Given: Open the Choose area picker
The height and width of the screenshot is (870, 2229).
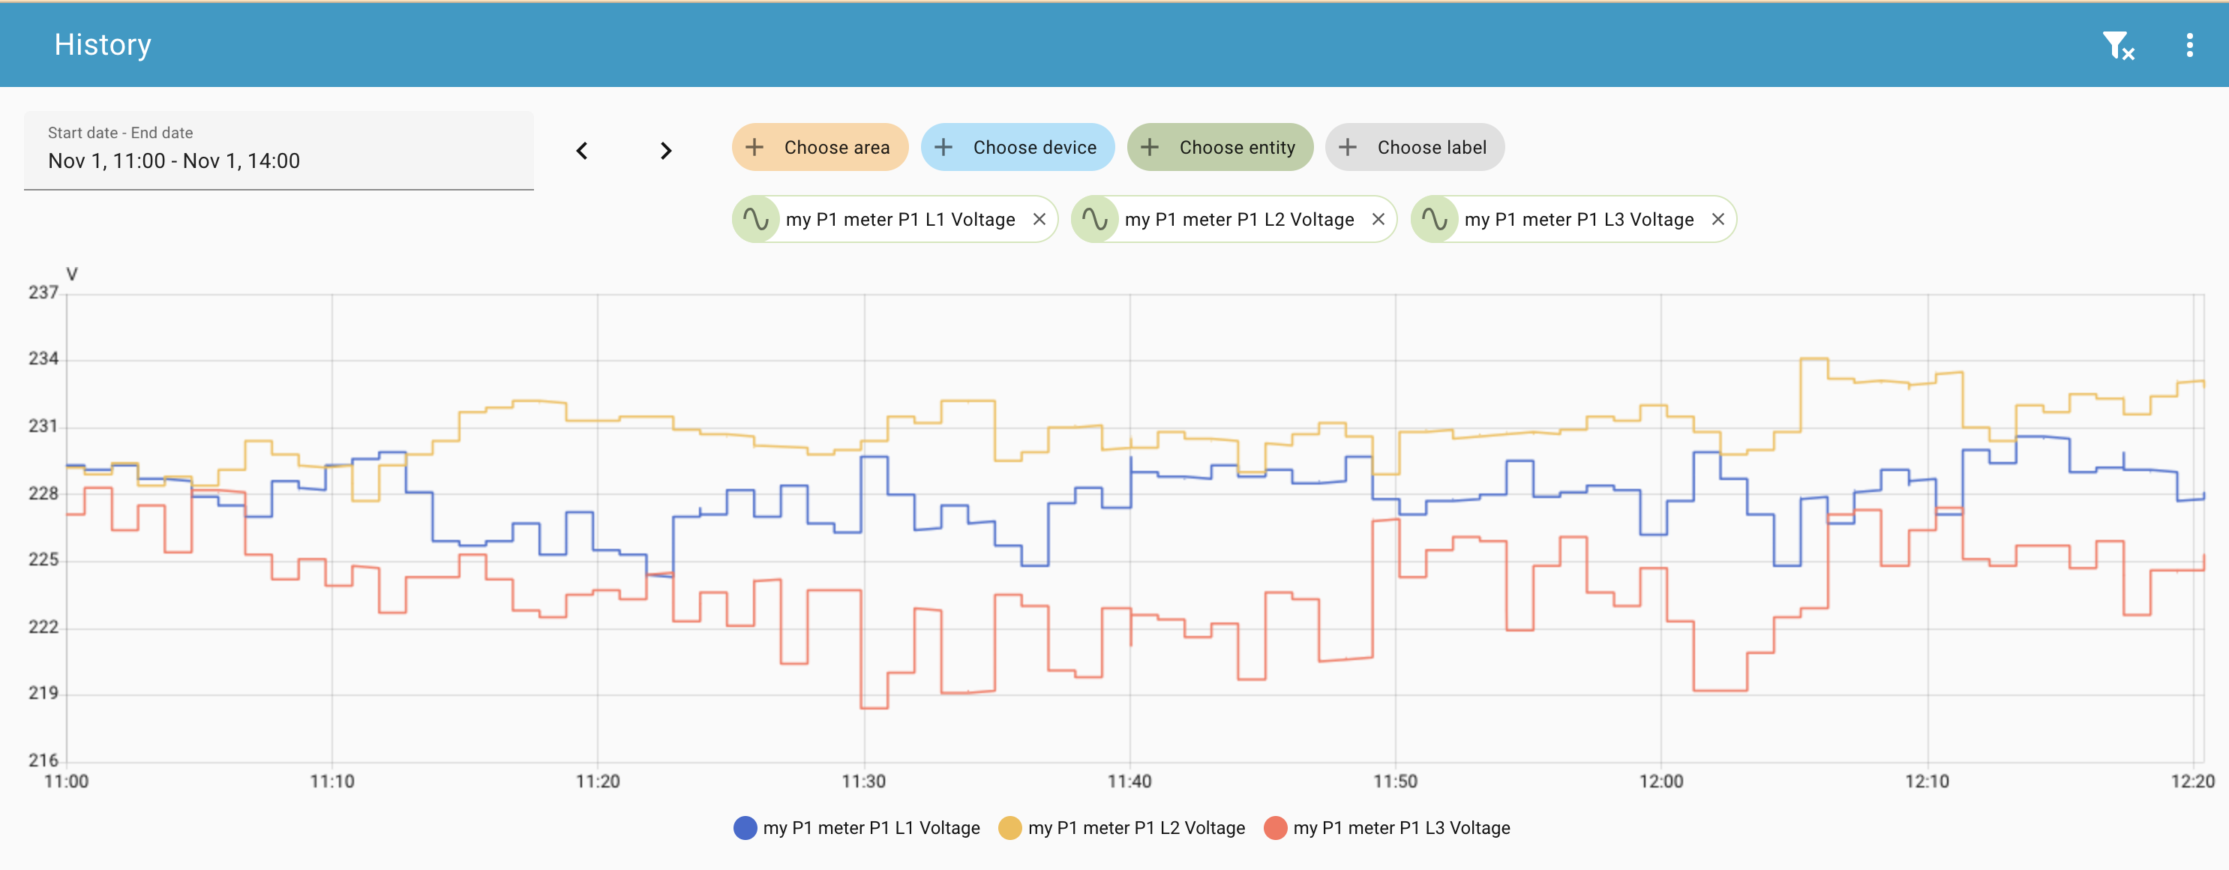Looking at the screenshot, I should click(820, 147).
